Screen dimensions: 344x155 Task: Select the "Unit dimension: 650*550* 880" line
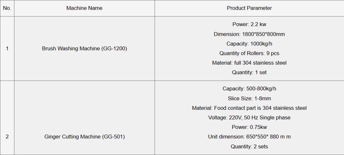click(x=249, y=137)
